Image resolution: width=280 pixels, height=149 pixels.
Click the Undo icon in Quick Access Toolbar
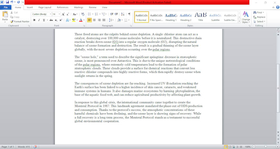click(12, 2)
